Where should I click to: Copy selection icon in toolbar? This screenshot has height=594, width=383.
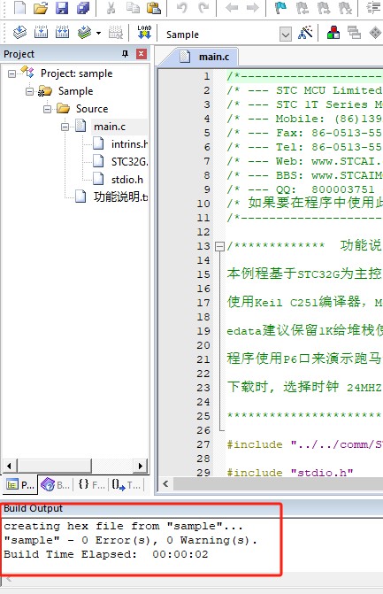(133, 7)
